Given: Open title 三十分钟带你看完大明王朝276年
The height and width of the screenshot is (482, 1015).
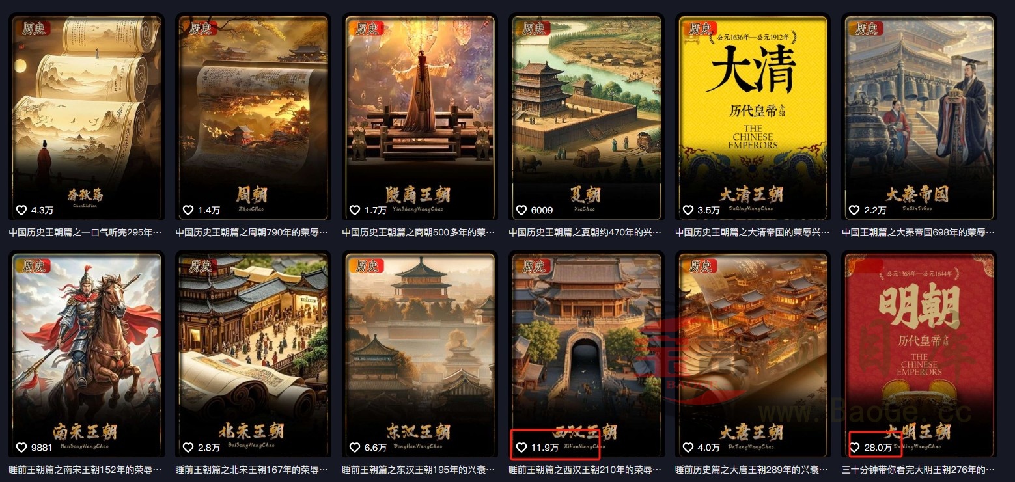Looking at the screenshot, I should point(919,470).
